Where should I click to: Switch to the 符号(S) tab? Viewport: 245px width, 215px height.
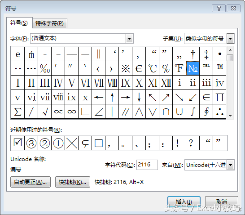(19, 23)
